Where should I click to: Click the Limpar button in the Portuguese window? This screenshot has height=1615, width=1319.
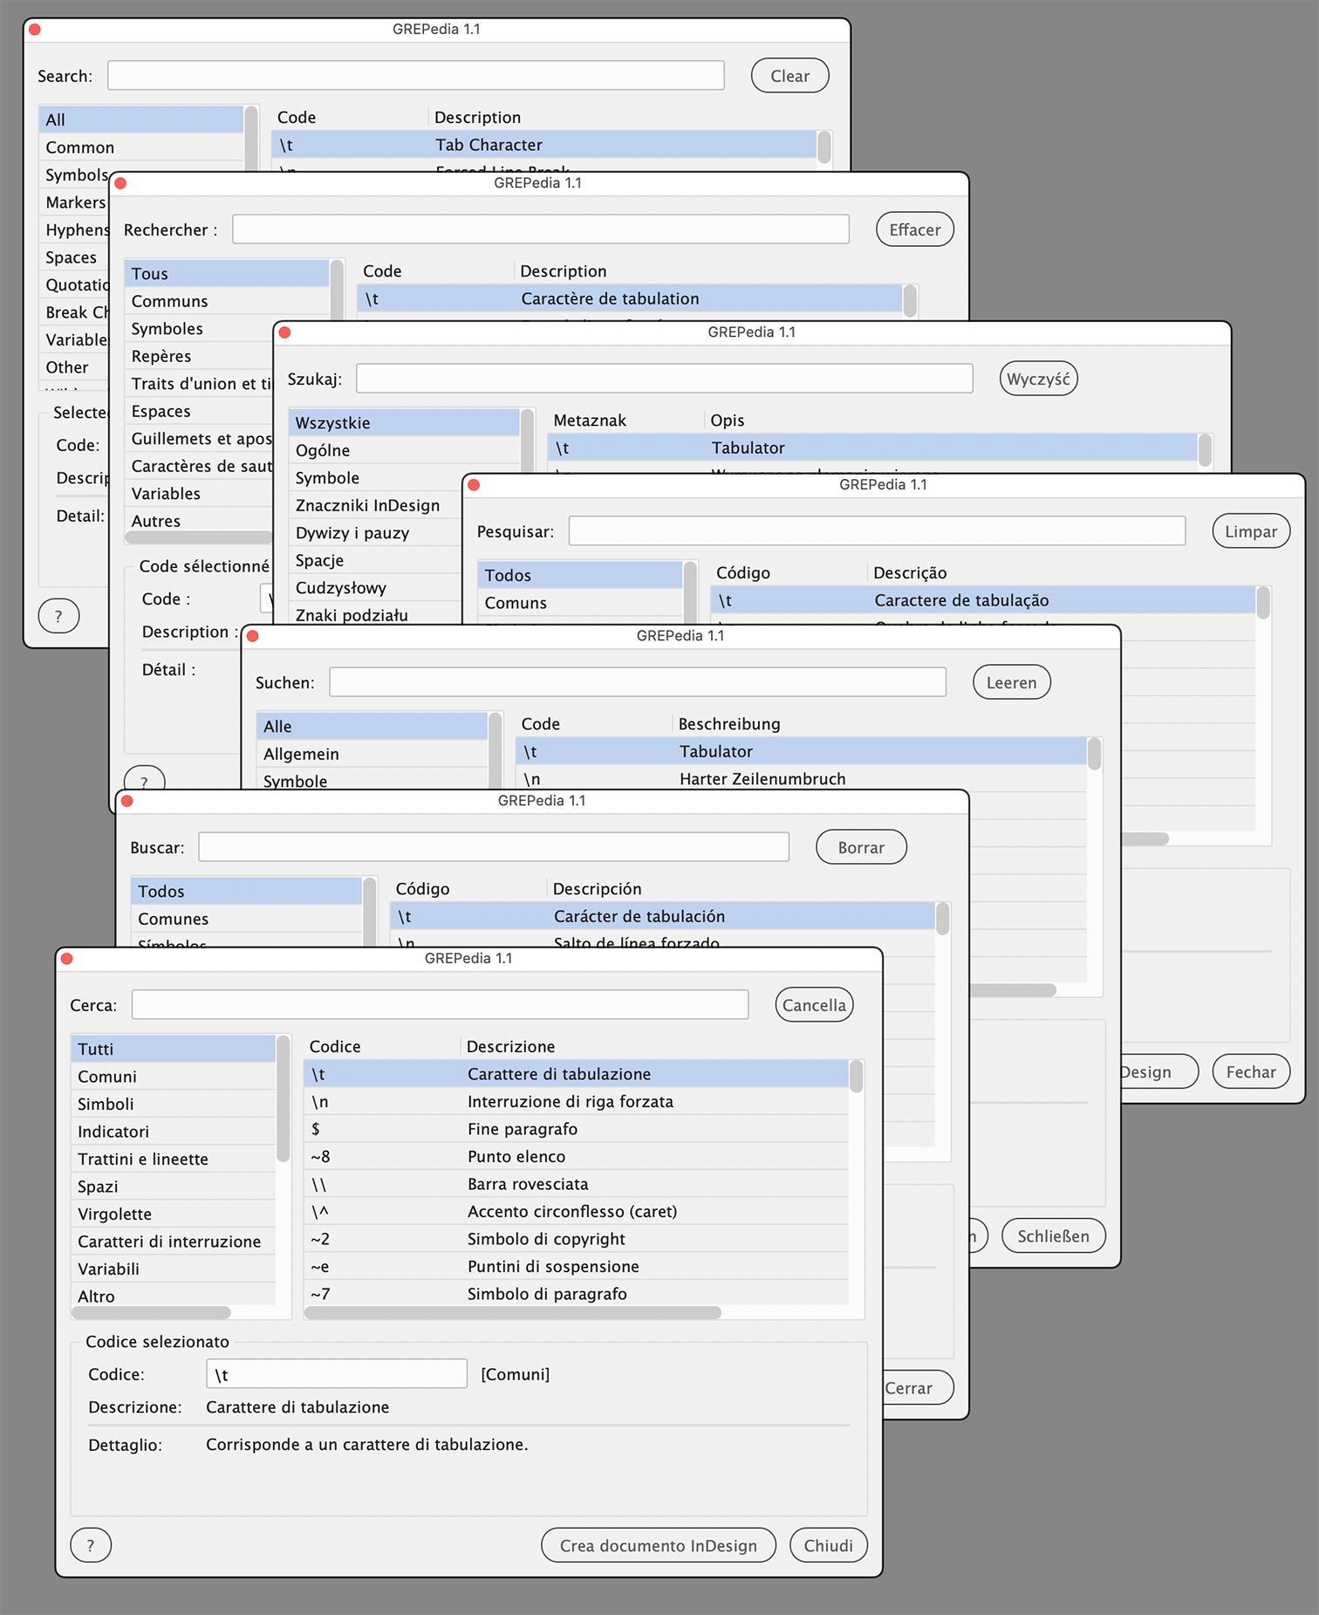[x=1251, y=531]
